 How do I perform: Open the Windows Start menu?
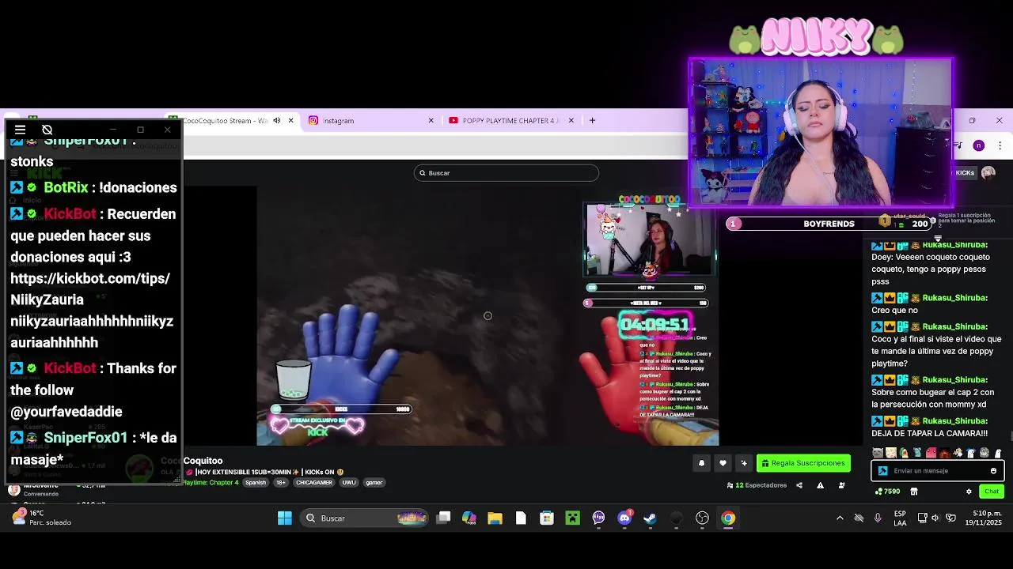pyautogui.click(x=285, y=518)
